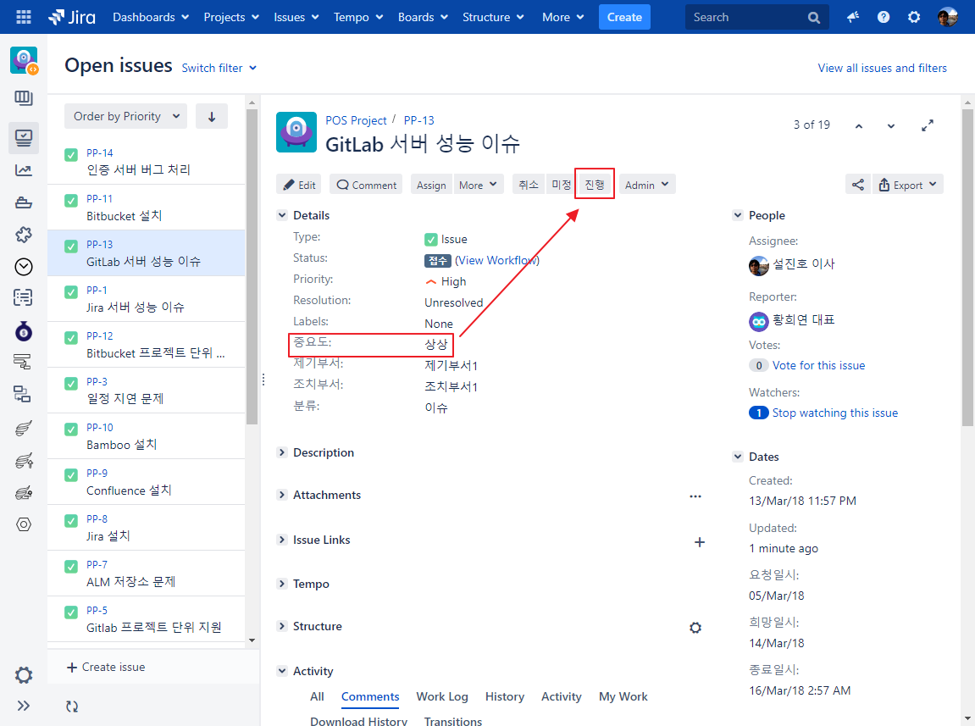Open the Projects menu
Screen dimensions: 975x726
tap(230, 17)
